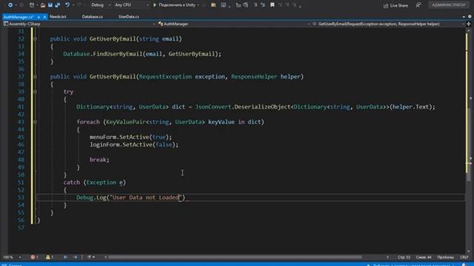Click the CRLF line ending indicator
The height and width of the screenshot is (266, 474).
click(464, 257)
